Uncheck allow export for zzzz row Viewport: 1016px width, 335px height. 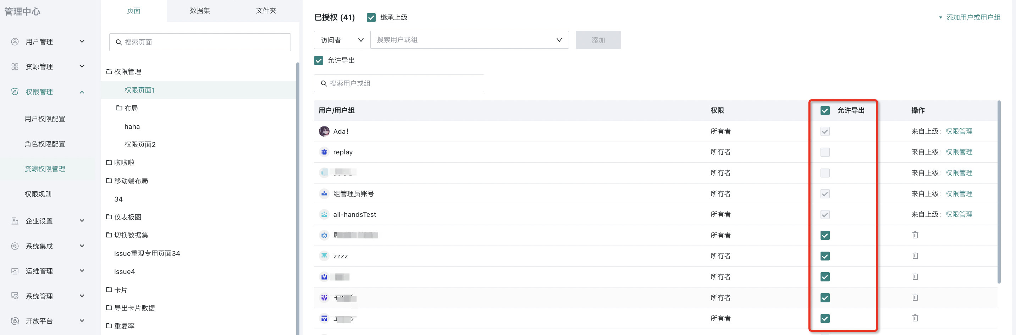point(825,256)
